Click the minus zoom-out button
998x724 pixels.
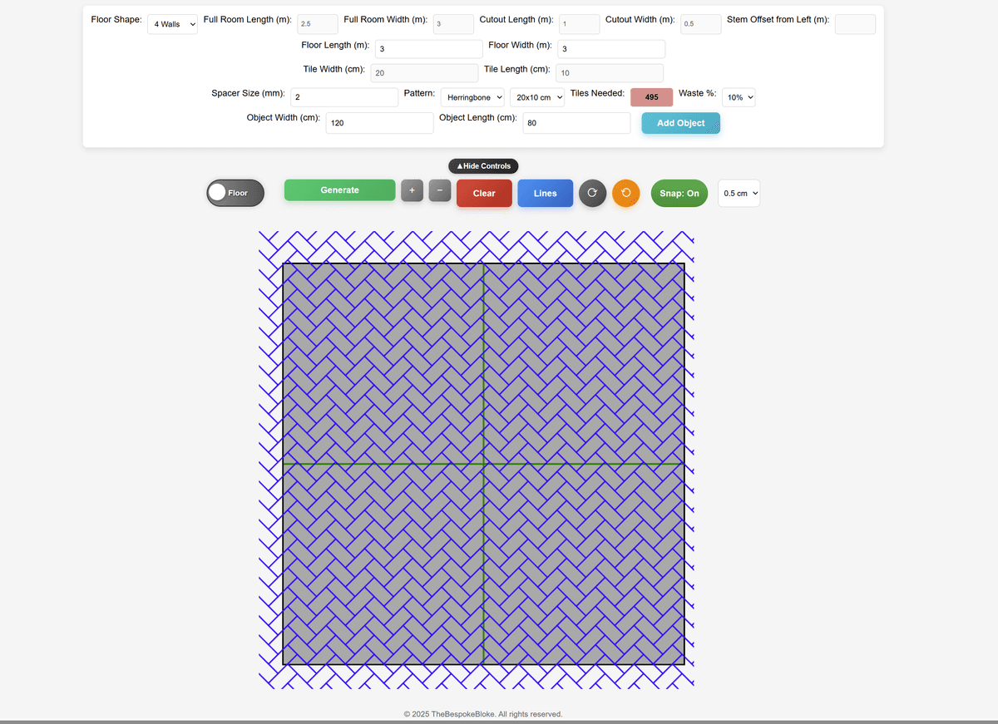click(440, 190)
